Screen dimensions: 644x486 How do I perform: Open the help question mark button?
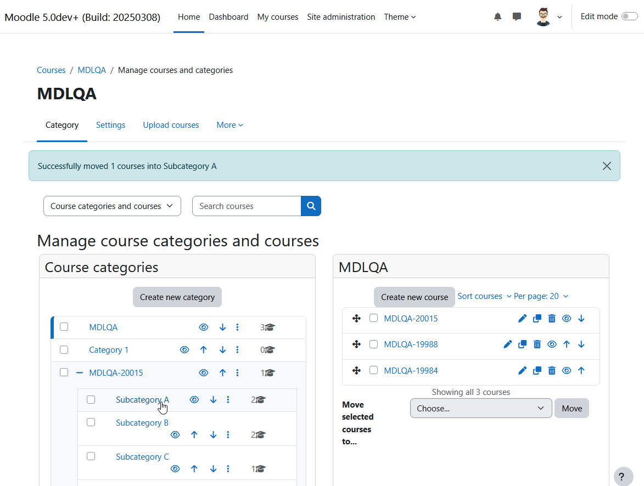[x=624, y=477]
